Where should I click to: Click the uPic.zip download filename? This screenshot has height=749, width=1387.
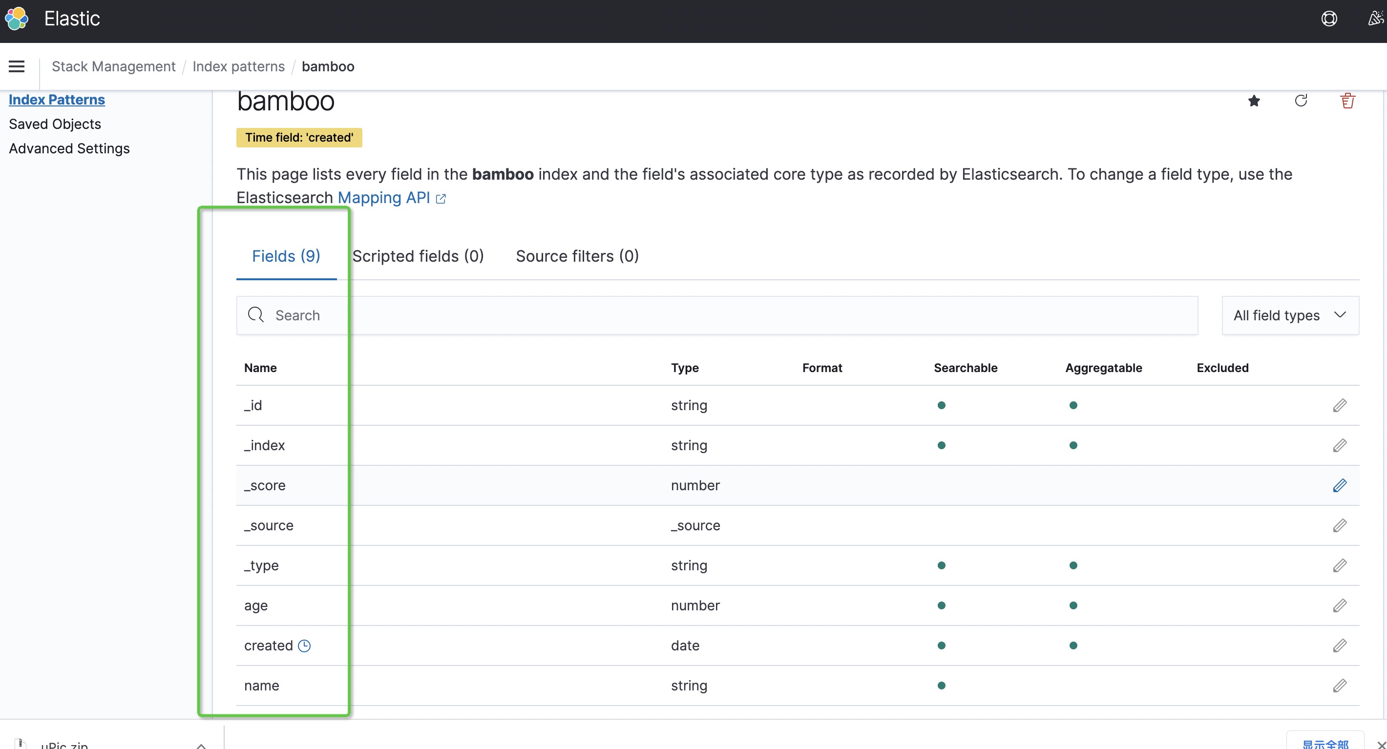(64, 745)
